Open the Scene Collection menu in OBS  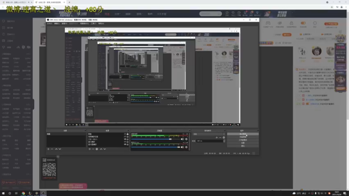pos(84,24)
